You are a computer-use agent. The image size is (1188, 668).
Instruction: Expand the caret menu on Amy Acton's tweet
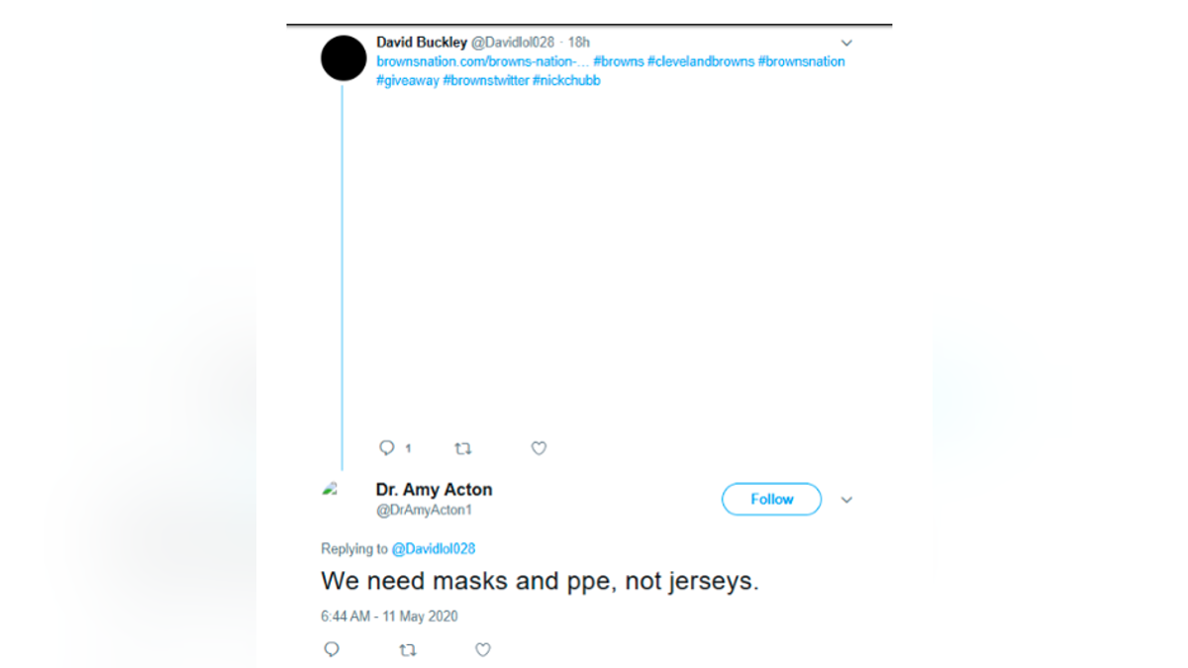tap(846, 500)
